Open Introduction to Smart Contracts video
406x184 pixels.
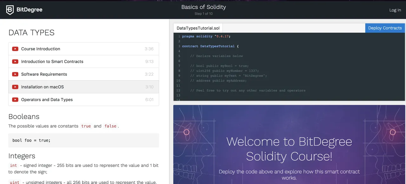[x=83, y=61]
